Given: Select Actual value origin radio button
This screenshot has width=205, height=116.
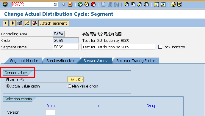Looking at the screenshot, I should coord(8,86).
